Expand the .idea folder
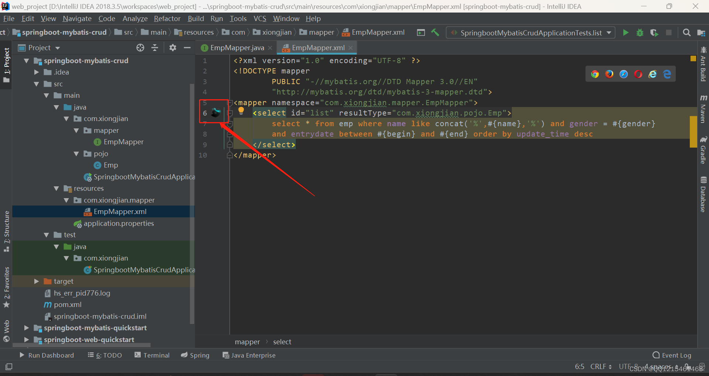 tap(37, 72)
